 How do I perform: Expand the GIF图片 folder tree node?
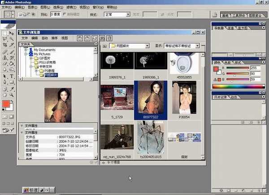[x=31, y=58]
